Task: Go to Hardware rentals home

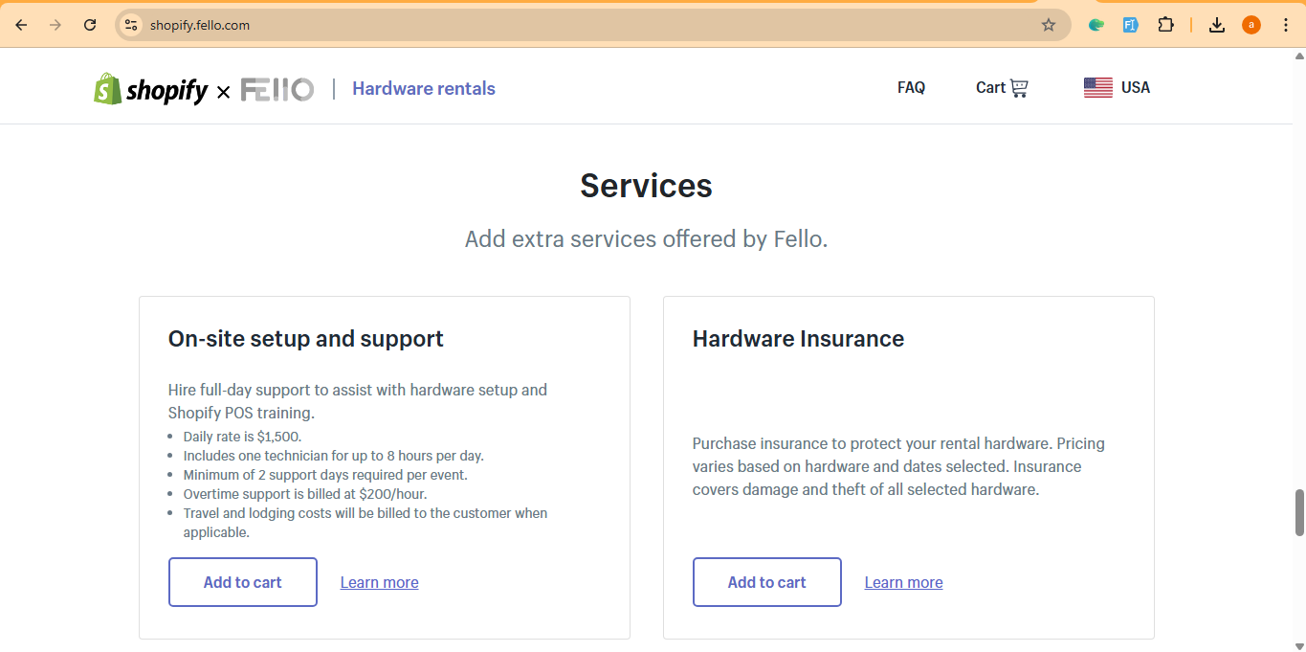Action: [423, 89]
